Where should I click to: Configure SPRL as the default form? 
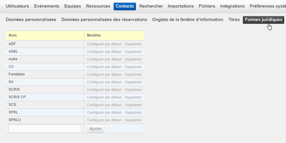pyautogui.click(x=104, y=113)
